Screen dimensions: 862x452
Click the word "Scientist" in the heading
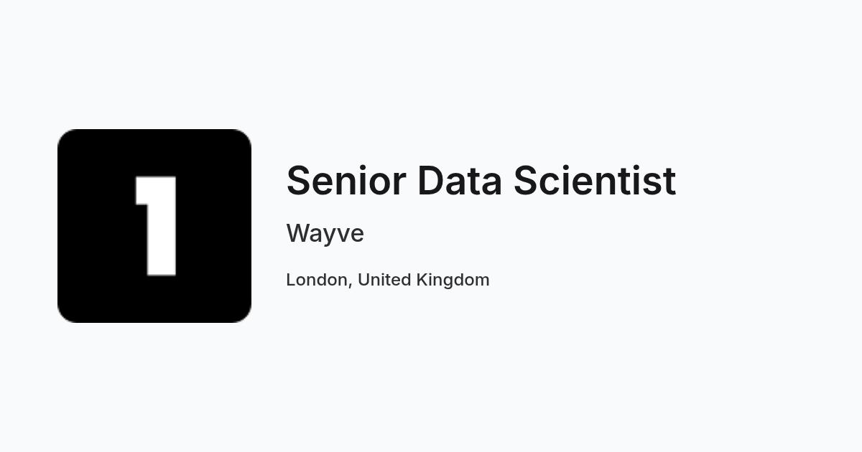pyautogui.click(x=594, y=180)
